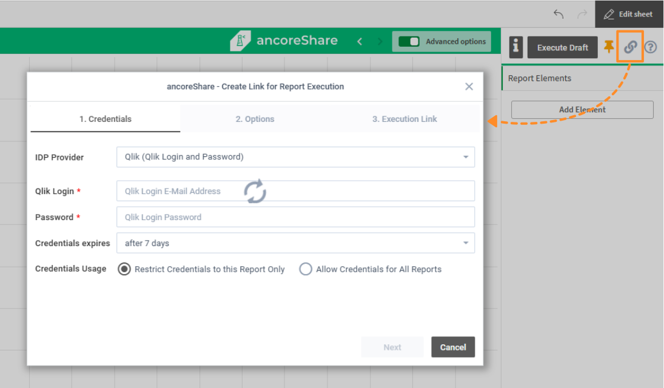The image size is (664, 388).
Task: Focus the Qlik Login Password field
Action: pos(295,217)
